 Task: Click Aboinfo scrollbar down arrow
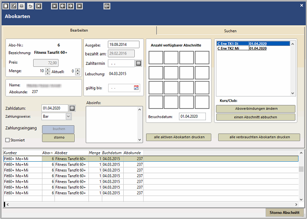pyautogui.click(x=139, y=140)
